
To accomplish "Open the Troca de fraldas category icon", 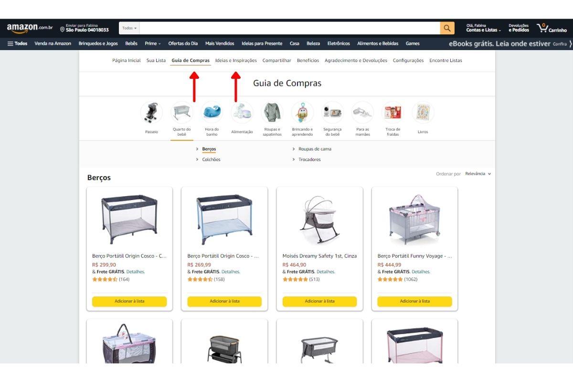I will tap(393, 112).
